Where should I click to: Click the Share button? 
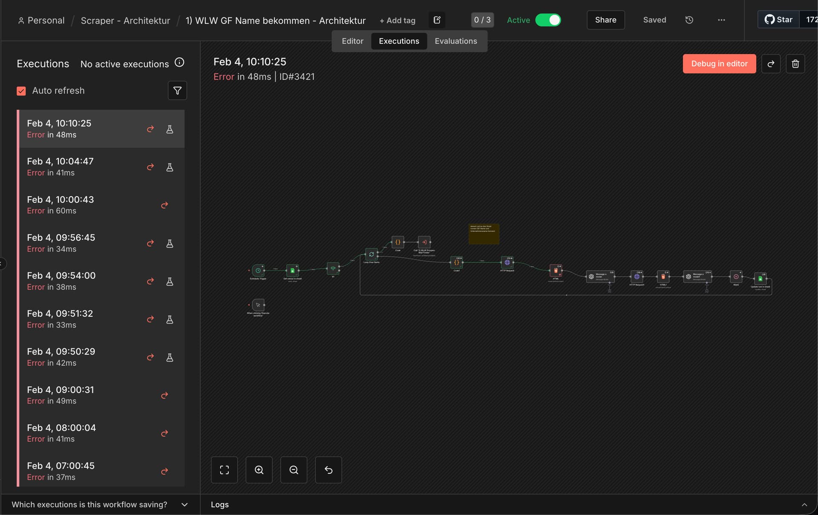click(605, 20)
